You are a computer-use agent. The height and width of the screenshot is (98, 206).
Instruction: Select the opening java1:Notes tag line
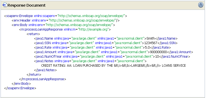[90, 61]
